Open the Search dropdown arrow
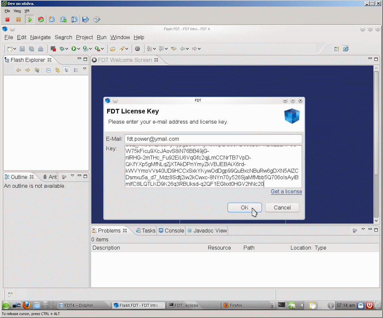The height and width of the screenshot is (318, 383). click(127, 49)
